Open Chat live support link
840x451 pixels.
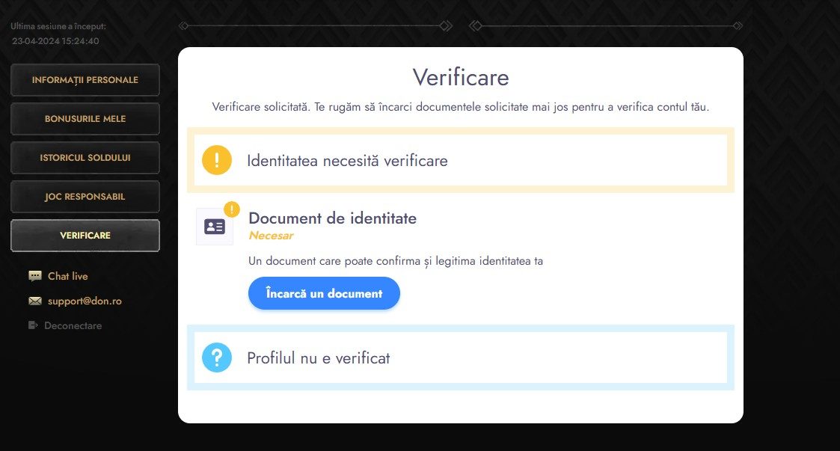click(67, 276)
